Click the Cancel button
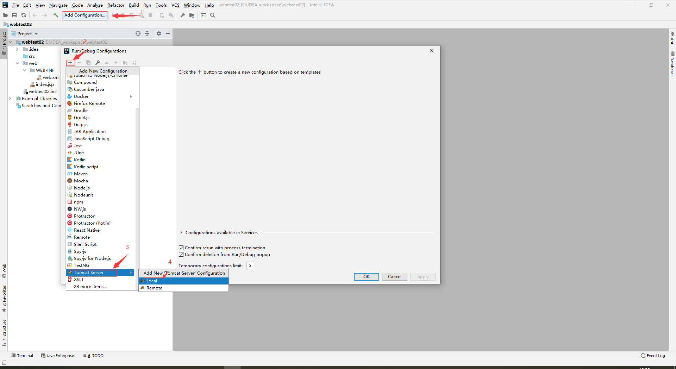The height and width of the screenshot is (369, 676). click(x=394, y=276)
